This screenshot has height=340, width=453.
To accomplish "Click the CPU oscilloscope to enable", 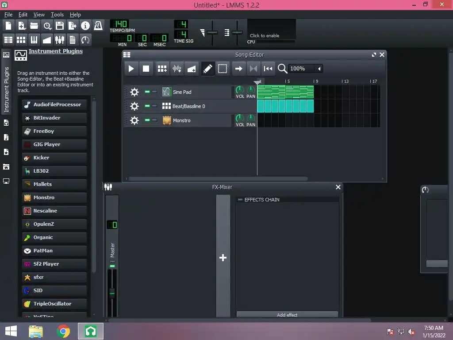I will [x=271, y=30].
